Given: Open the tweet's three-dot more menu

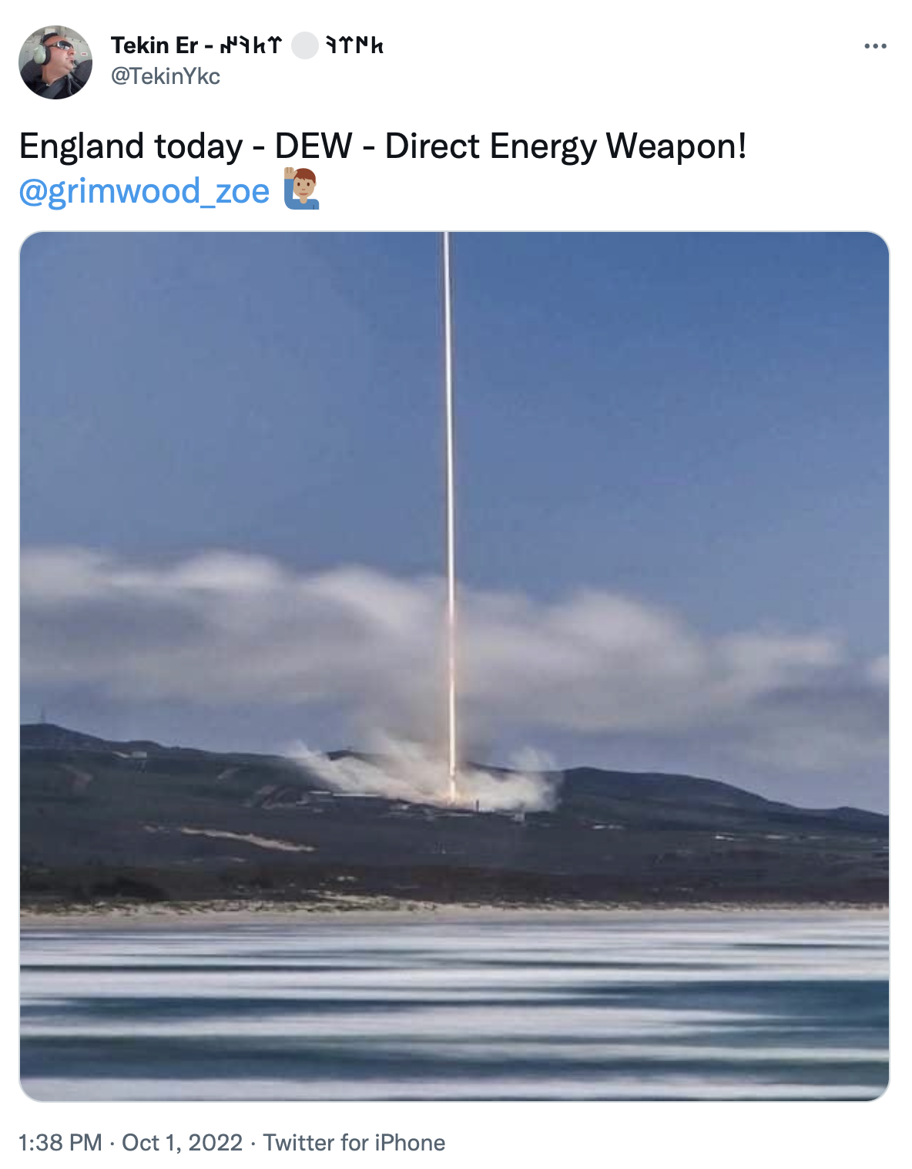Looking at the screenshot, I should point(875,46).
